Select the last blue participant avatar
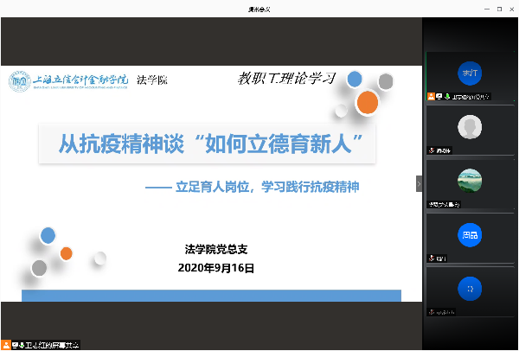The height and width of the screenshot is (351, 519). (470, 288)
